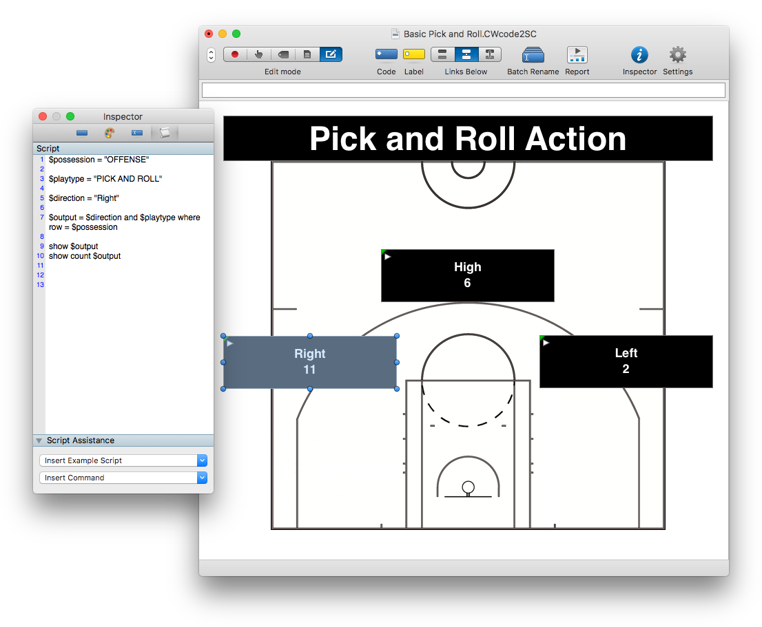Select the first Links position option
Screen dimensions: 762x627
click(442, 54)
